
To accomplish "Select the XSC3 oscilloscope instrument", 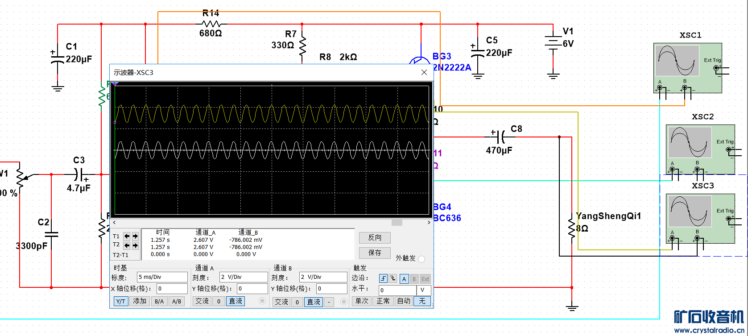I will 700,219.
